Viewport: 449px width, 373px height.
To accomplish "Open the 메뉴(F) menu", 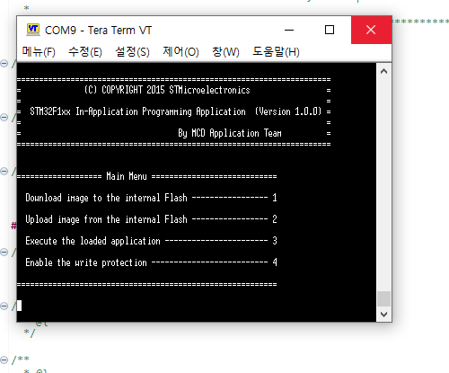I will 39,52.
